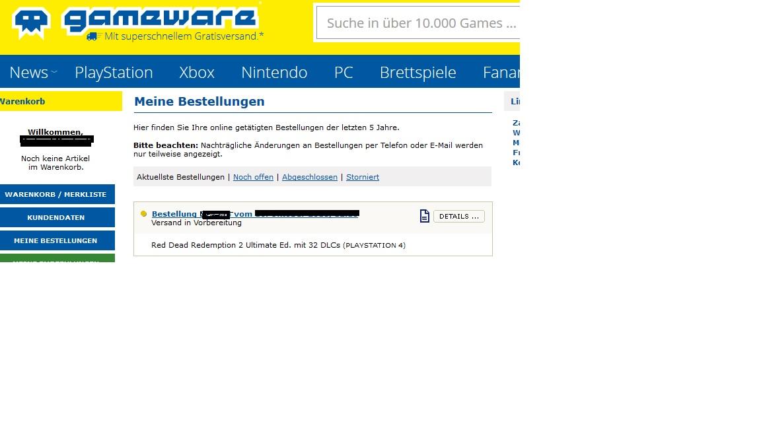Show Storniert orders
Viewport: 761px width, 428px height.
363,177
